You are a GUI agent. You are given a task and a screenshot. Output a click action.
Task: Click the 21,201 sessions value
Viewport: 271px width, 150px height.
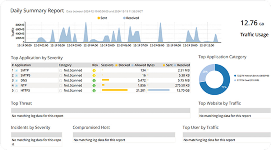tap(141, 91)
